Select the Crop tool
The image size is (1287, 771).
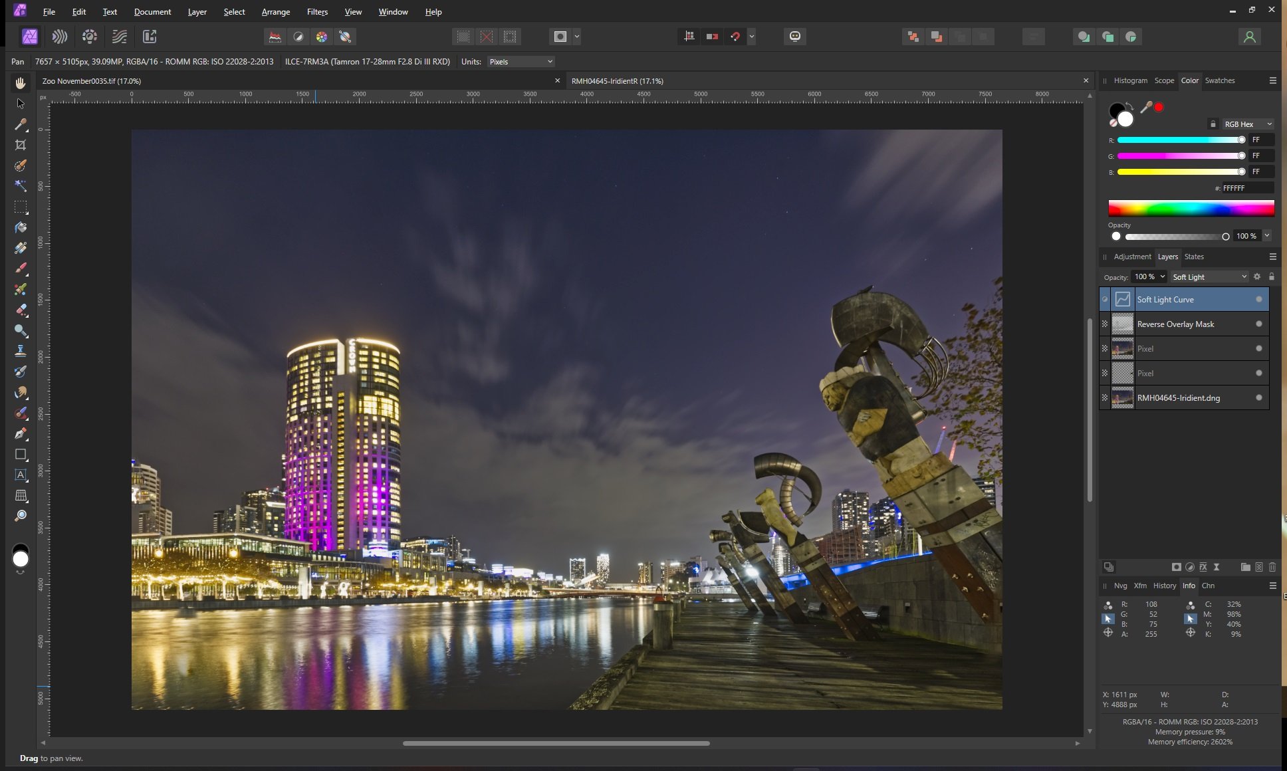point(21,145)
